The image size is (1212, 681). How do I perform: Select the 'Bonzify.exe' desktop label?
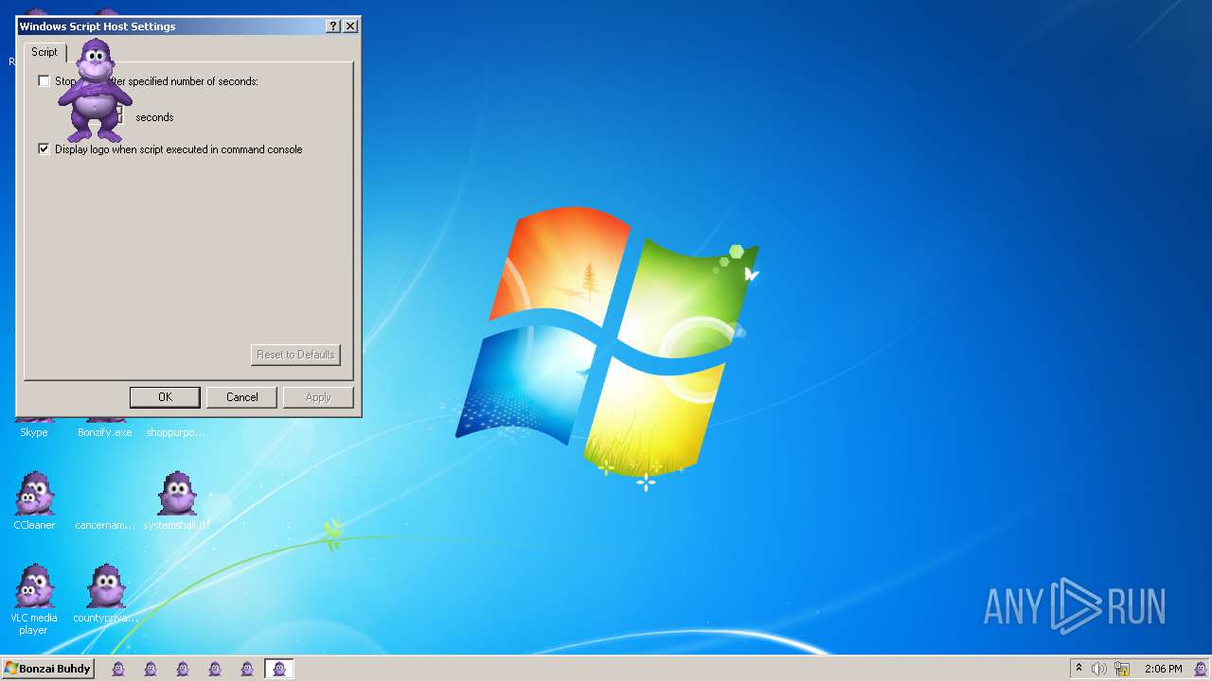tap(105, 432)
